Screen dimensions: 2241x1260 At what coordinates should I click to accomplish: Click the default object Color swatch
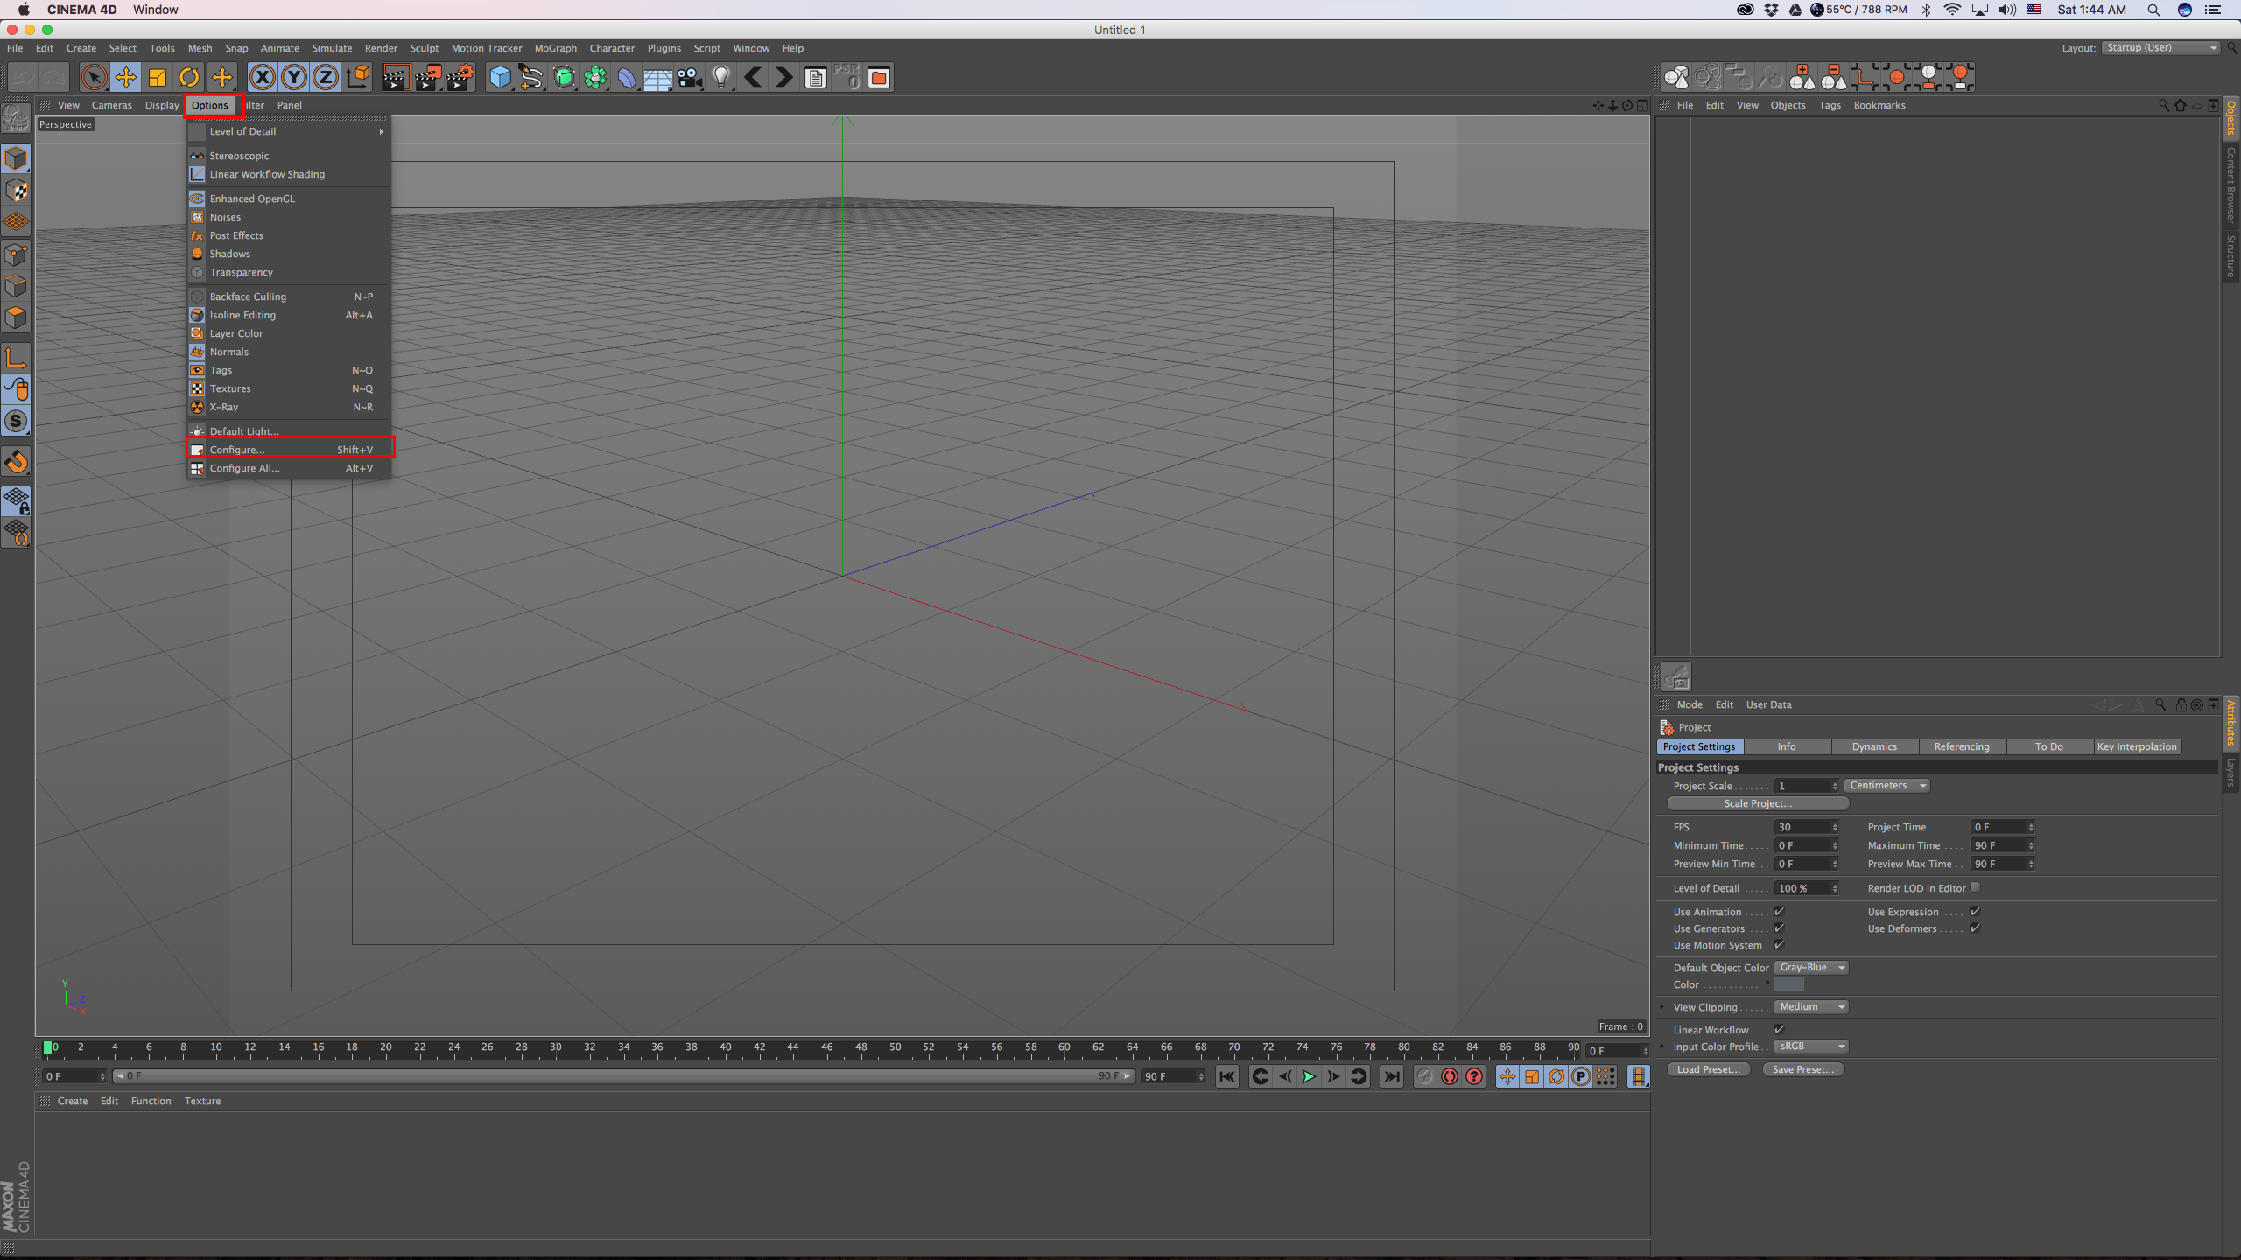pyautogui.click(x=1788, y=984)
